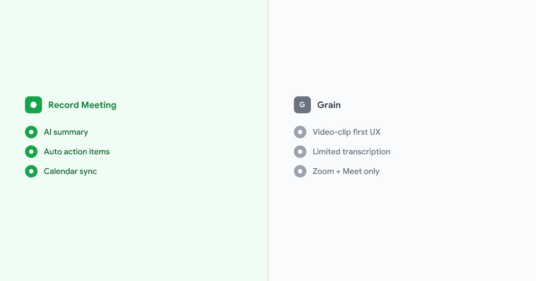Click the green Record Meeting icon
The width and height of the screenshot is (536, 281).
coord(33,105)
